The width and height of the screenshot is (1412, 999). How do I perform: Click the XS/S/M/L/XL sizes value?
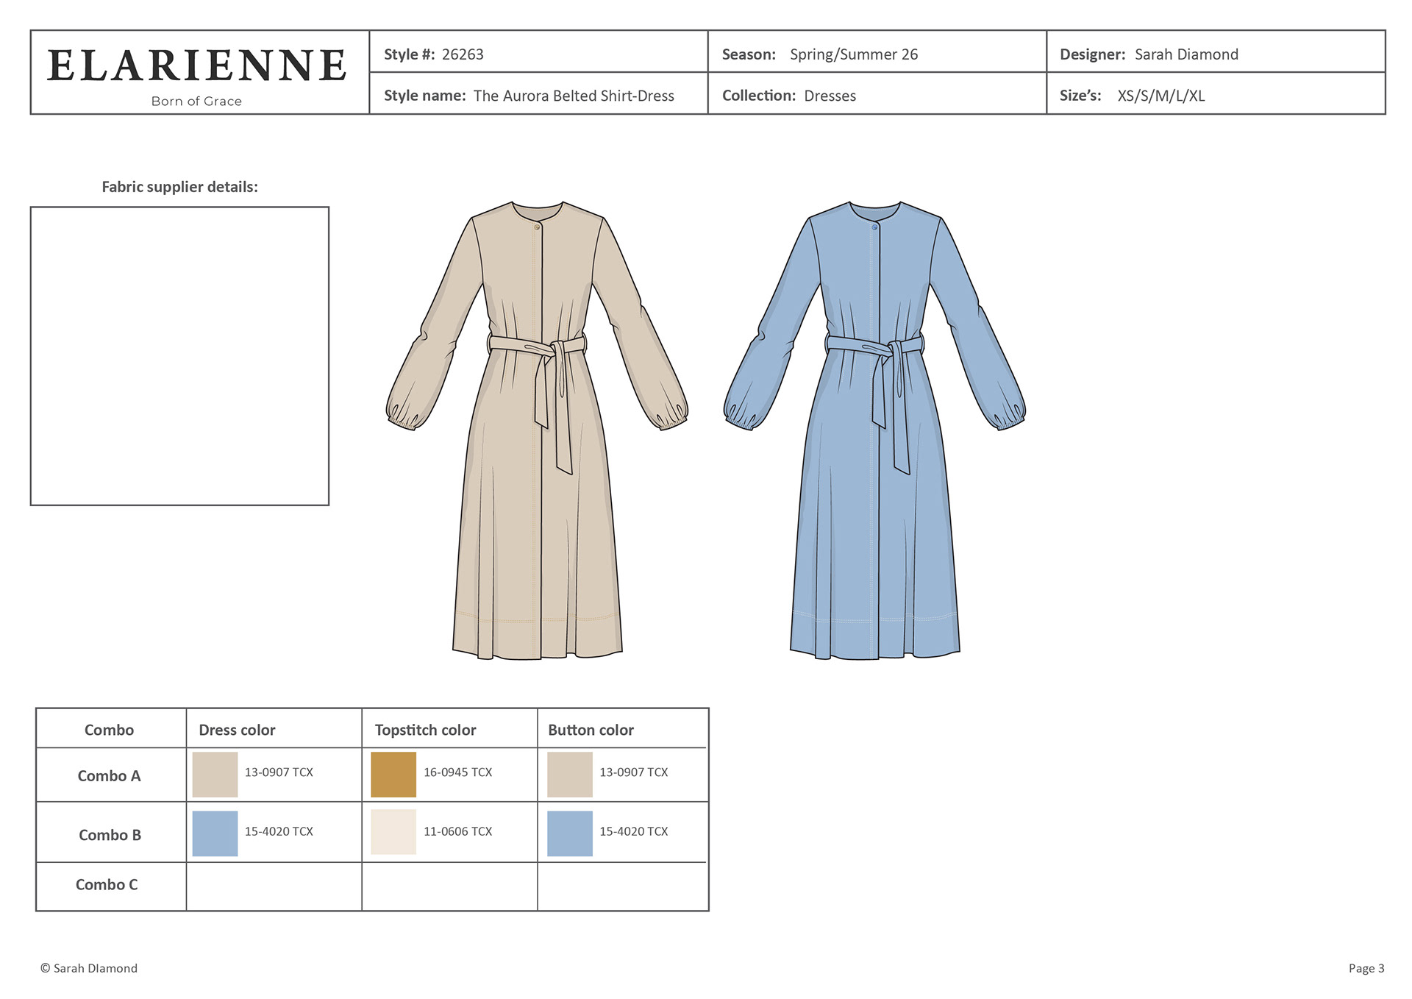click(x=1161, y=96)
